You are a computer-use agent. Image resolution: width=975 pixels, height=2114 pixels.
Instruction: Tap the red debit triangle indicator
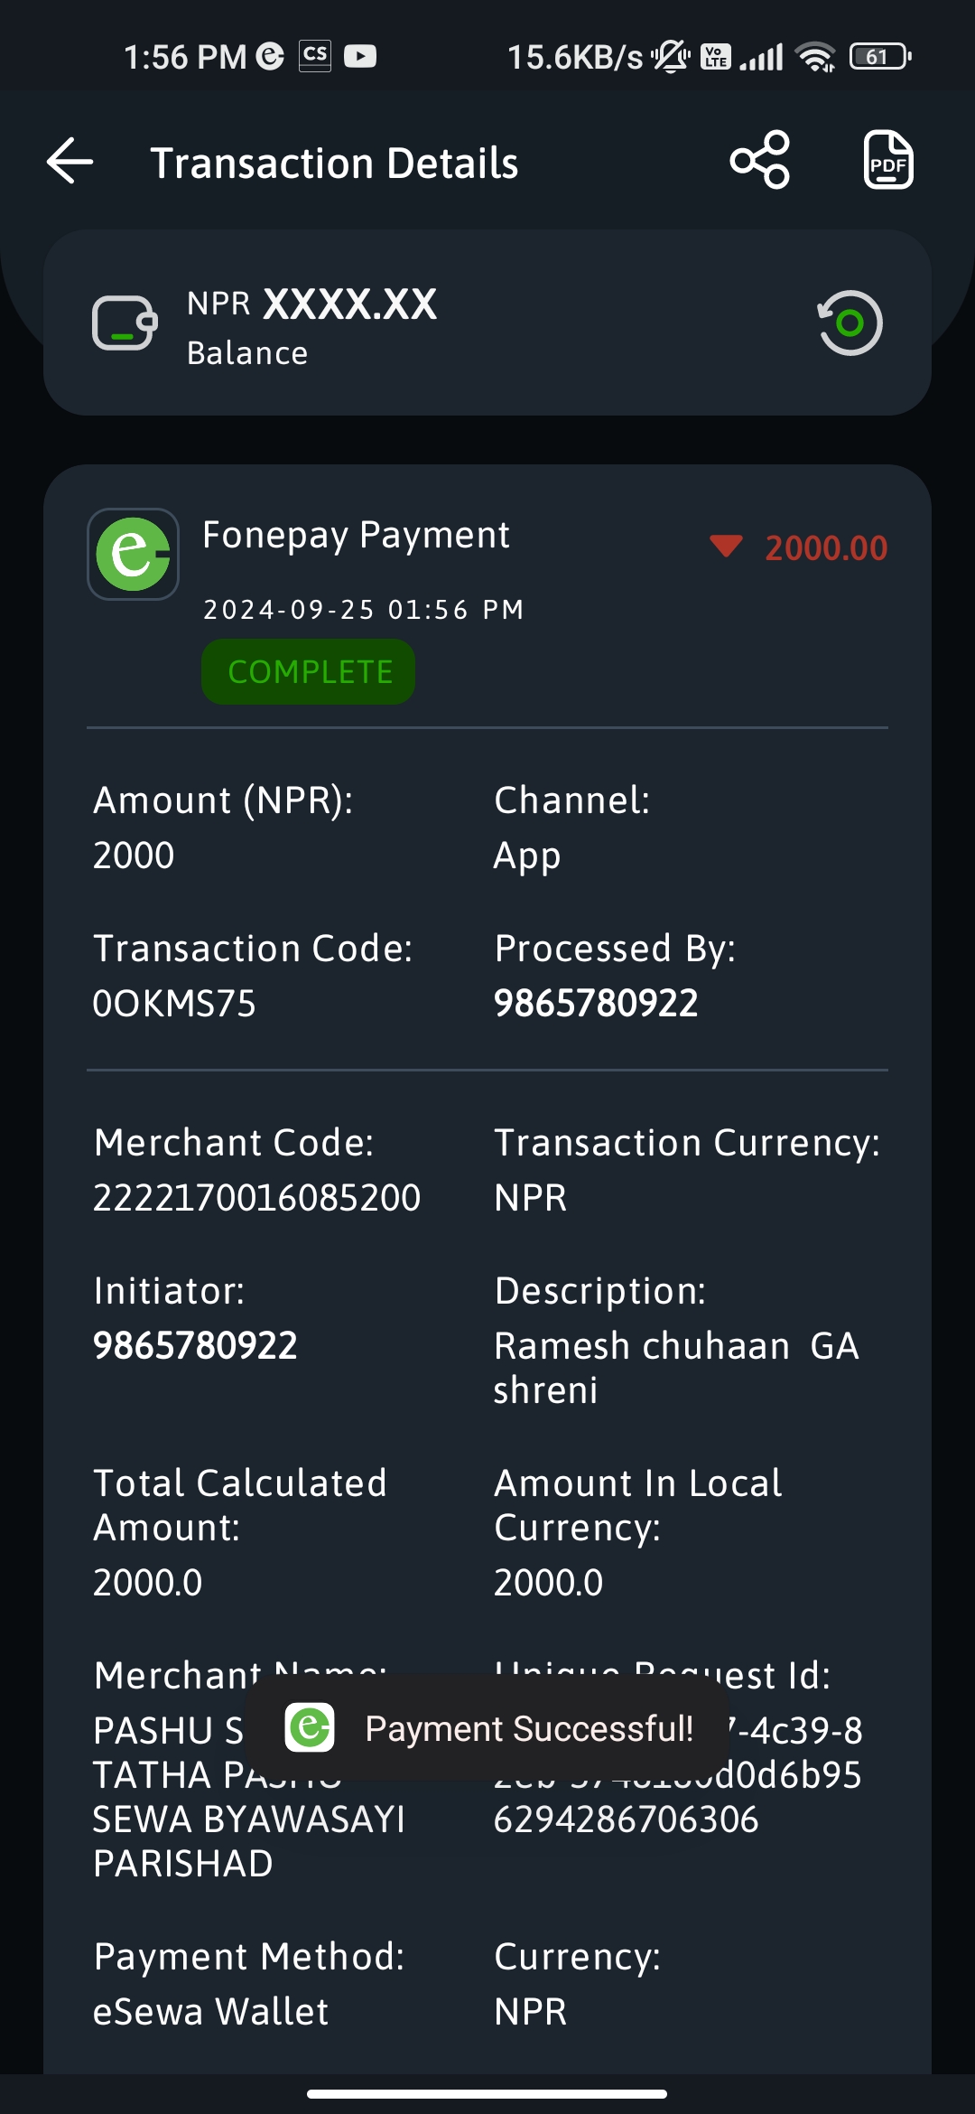point(726,547)
